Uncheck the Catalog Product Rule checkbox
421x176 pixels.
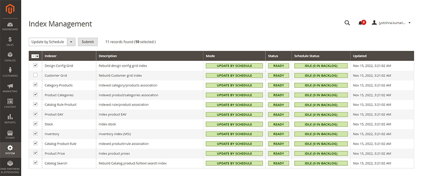point(35,143)
